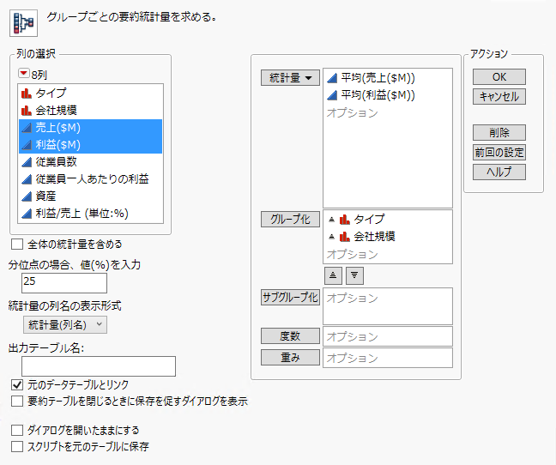Select the タイプ column in the column list
Image resolution: width=556 pixels, height=465 pixels.
point(51,92)
